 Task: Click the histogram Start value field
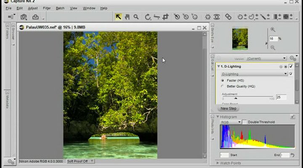[x=224, y=155]
